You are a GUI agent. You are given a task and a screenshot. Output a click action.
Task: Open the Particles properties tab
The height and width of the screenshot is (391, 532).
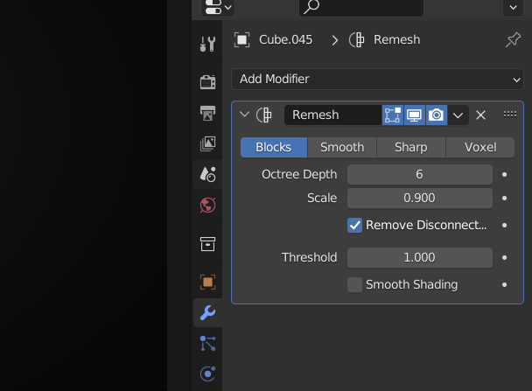coord(207,344)
